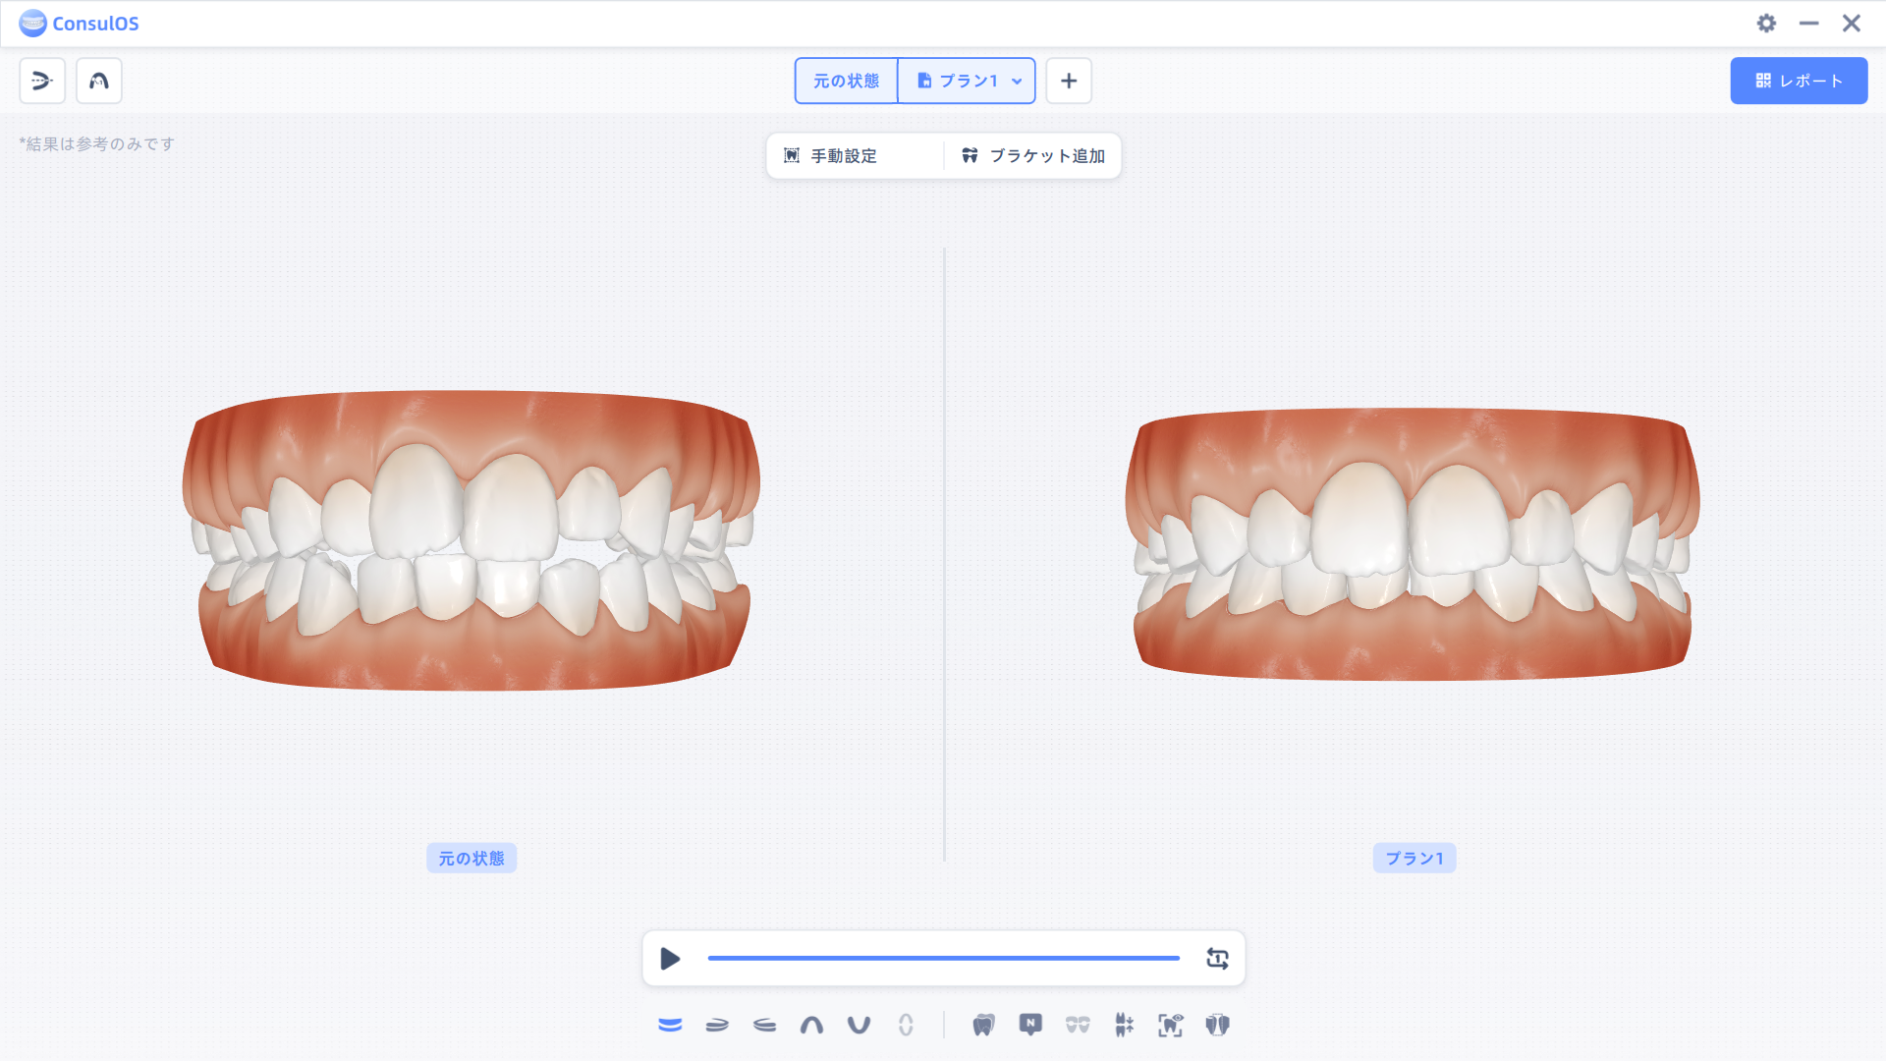Screen dimensions: 1886x1061
Task: Toggle the tooth visibility eye icon
Action: [x=1170, y=1025]
